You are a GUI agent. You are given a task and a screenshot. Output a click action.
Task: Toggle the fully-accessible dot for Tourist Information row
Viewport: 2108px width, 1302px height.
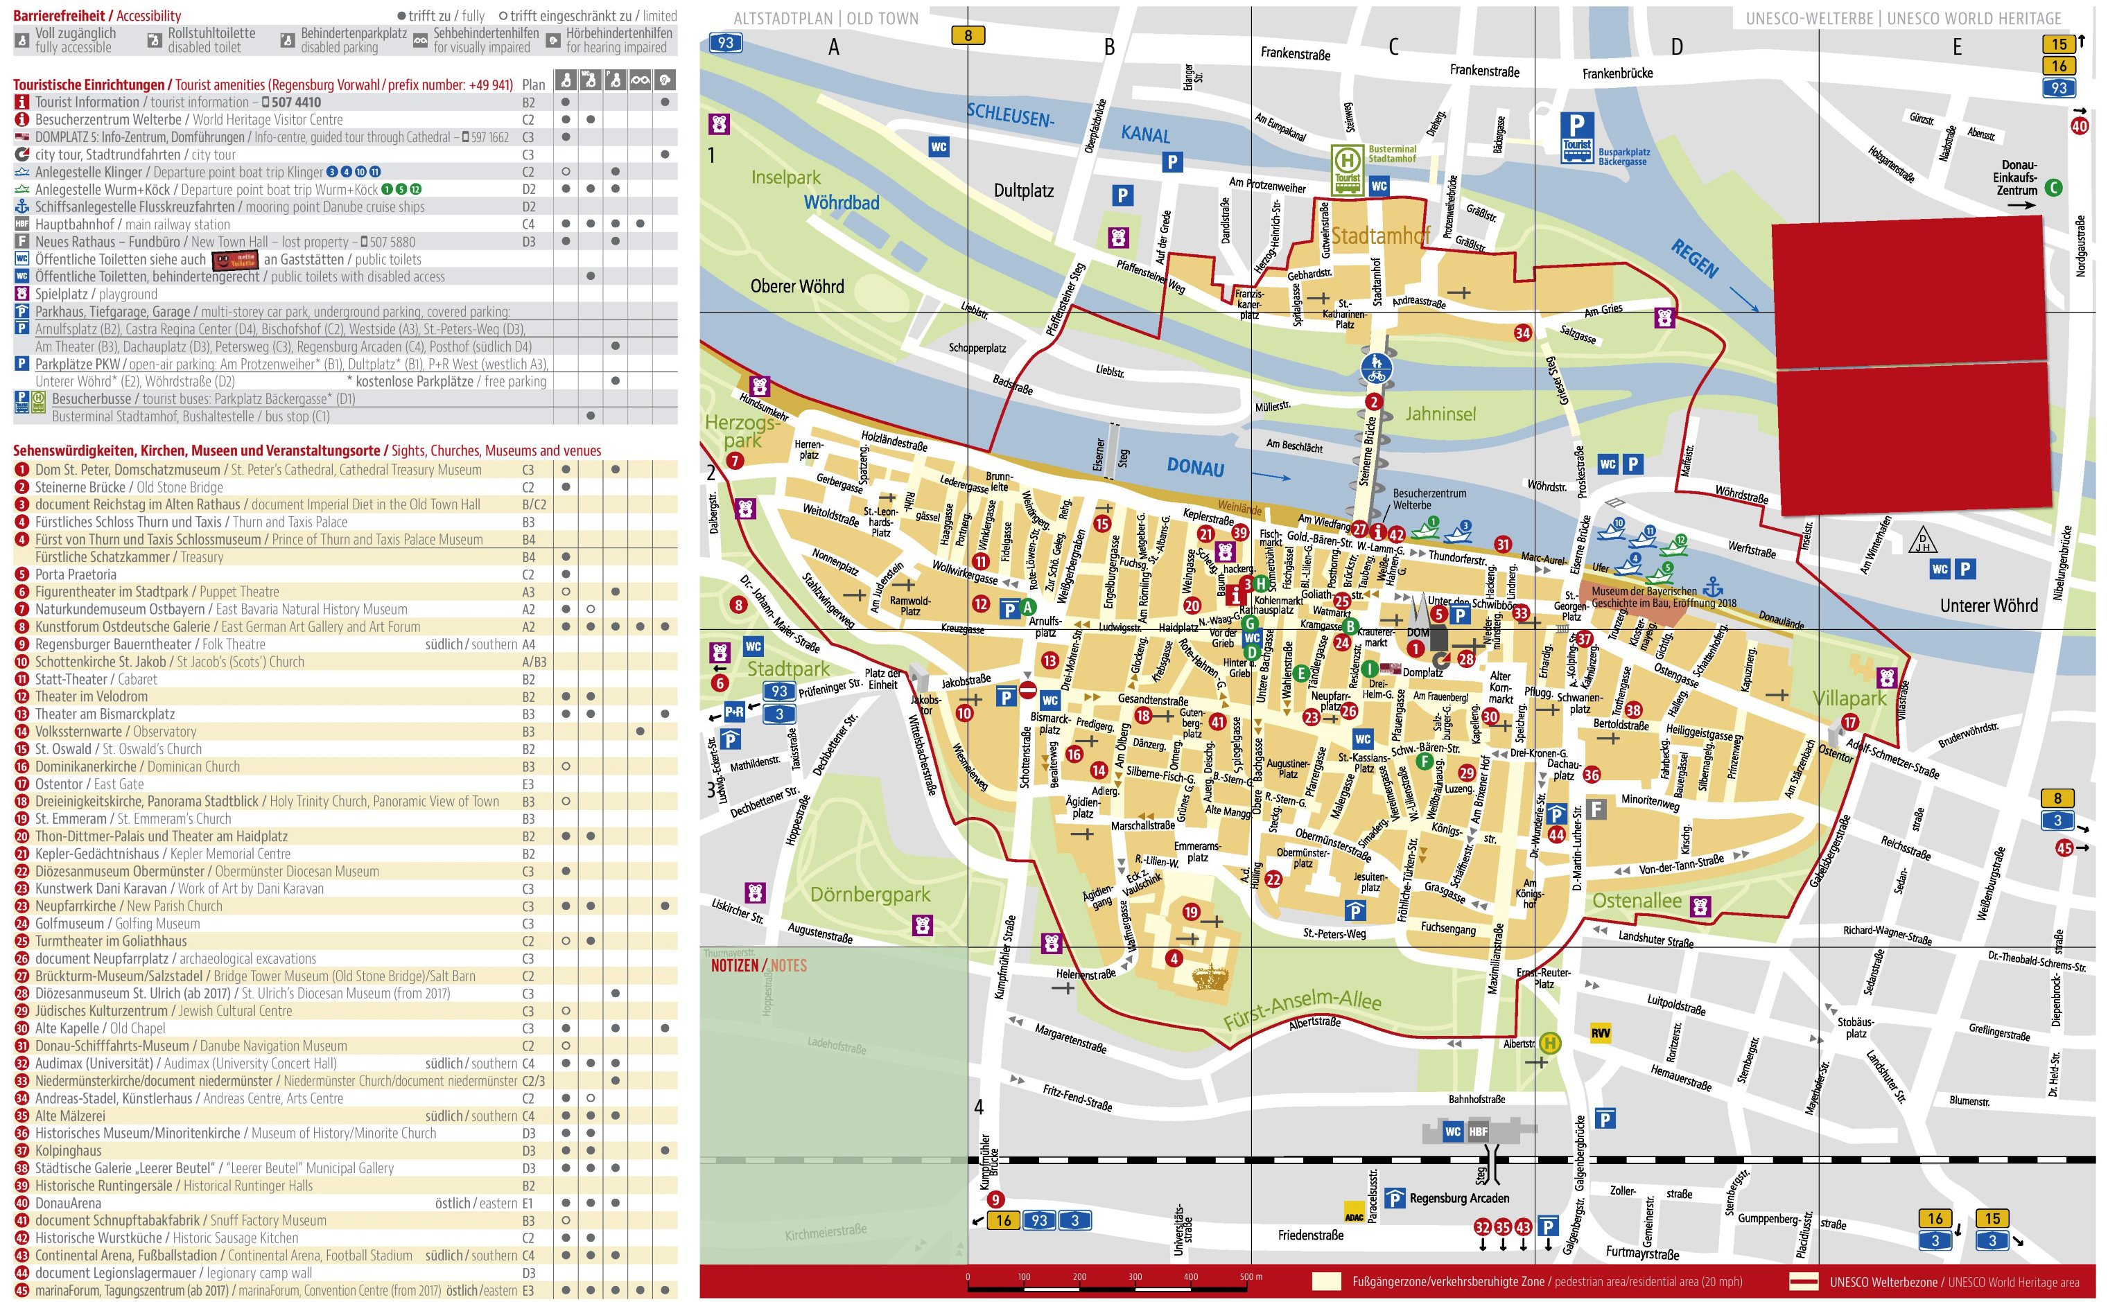coord(566,102)
